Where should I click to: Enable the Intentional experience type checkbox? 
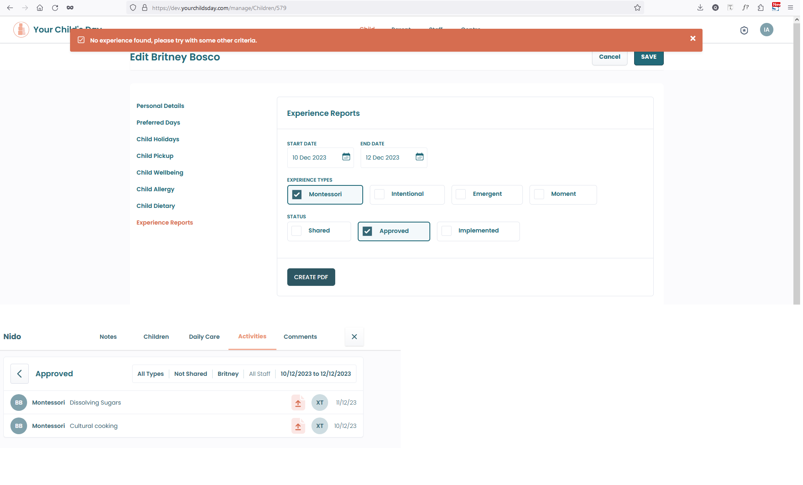point(379,194)
